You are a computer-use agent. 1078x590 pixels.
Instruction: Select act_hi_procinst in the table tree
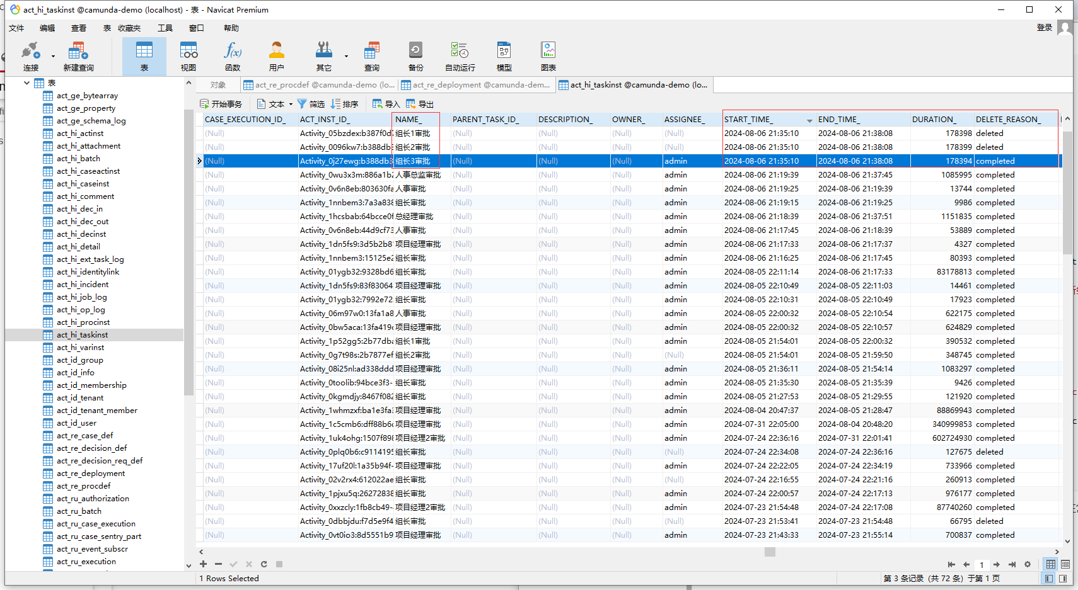click(83, 322)
